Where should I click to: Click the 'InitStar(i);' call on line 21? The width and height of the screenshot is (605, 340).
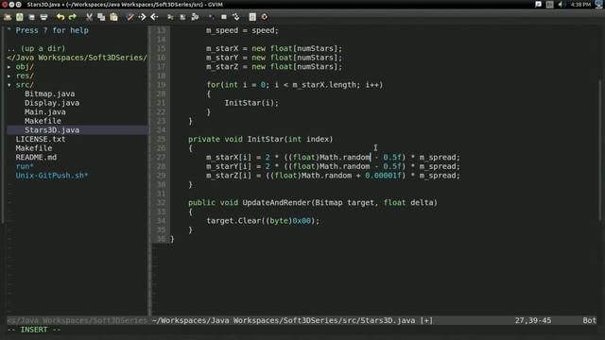[x=251, y=103]
